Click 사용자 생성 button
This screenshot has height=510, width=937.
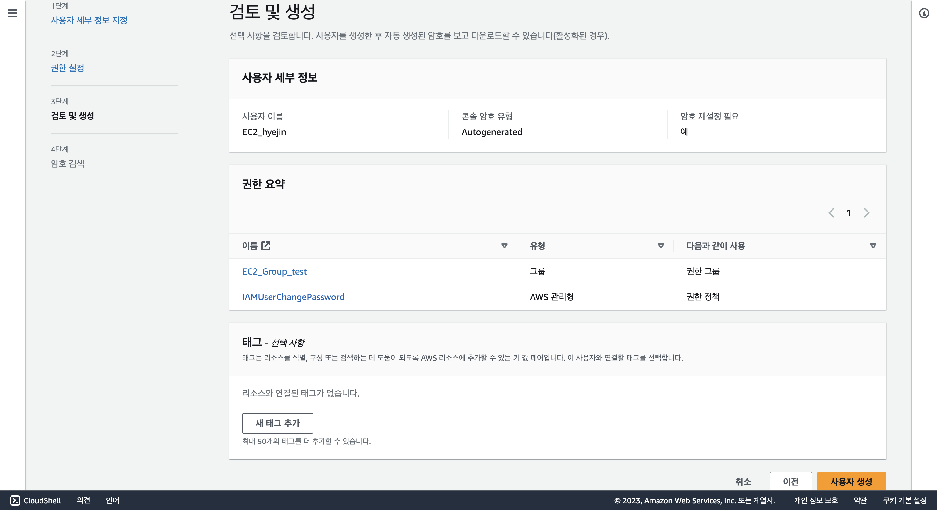tap(851, 482)
